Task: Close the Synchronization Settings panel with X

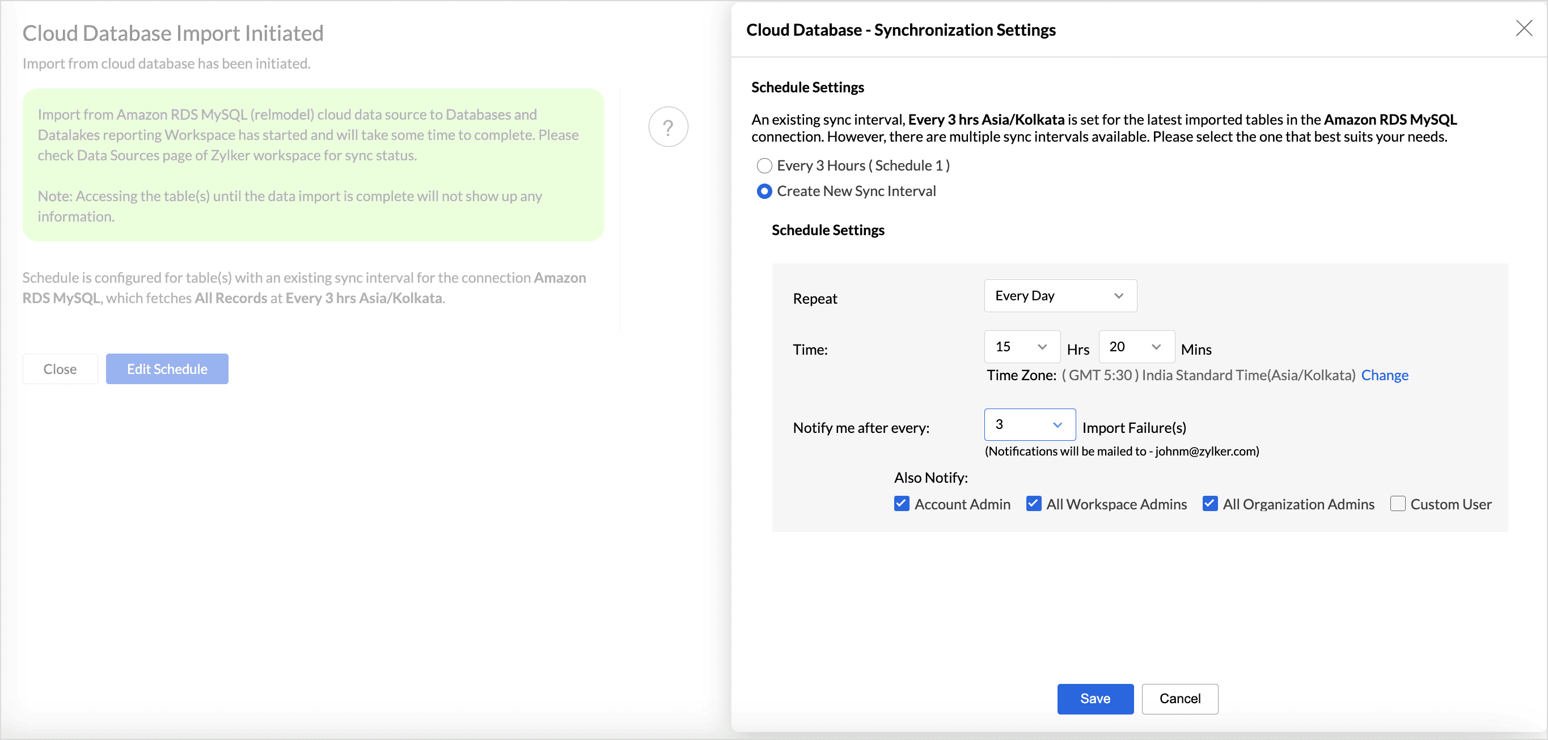Action: coord(1524,28)
